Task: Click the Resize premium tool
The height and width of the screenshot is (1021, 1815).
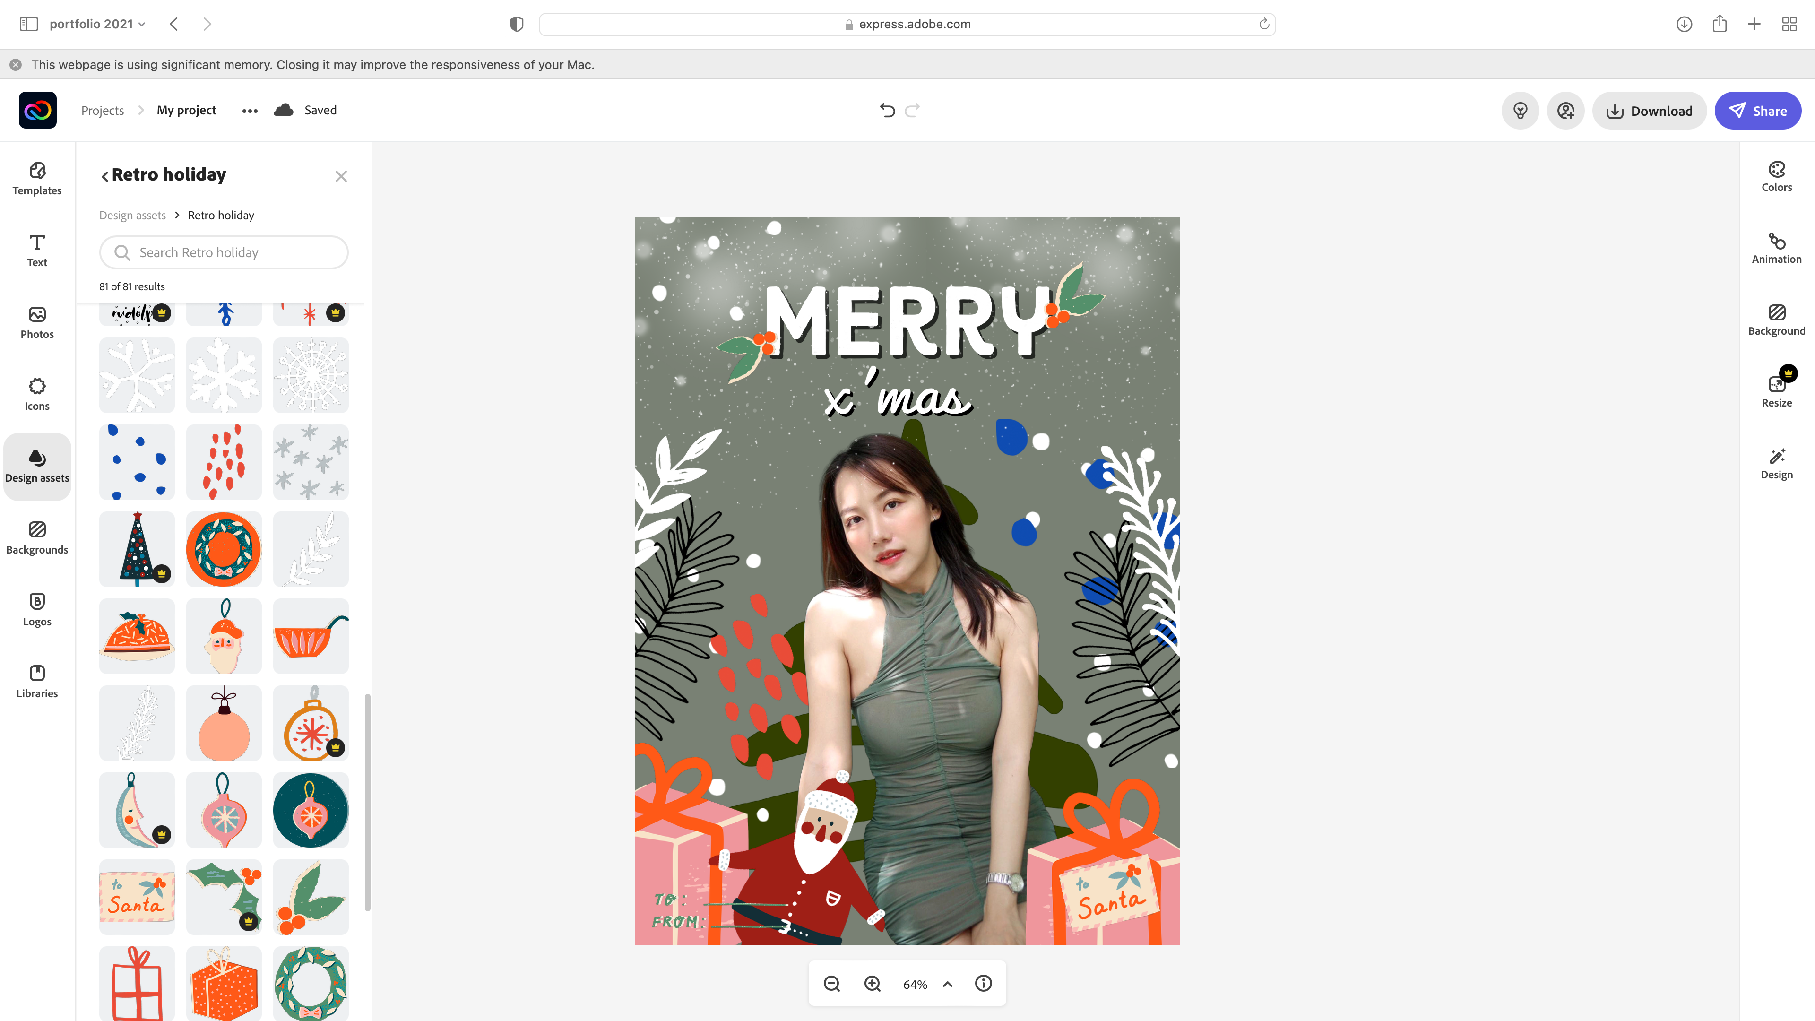Action: pyautogui.click(x=1776, y=391)
